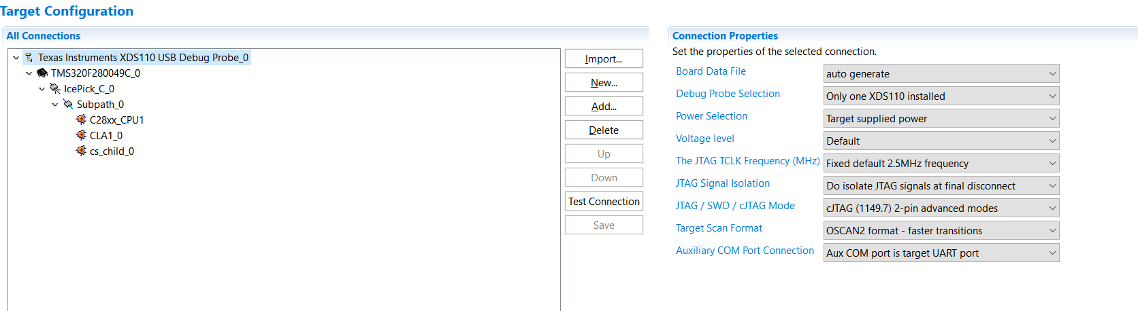The image size is (1138, 311).
Task: Click the Target Scan Format label link
Action: tap(719, 228)
